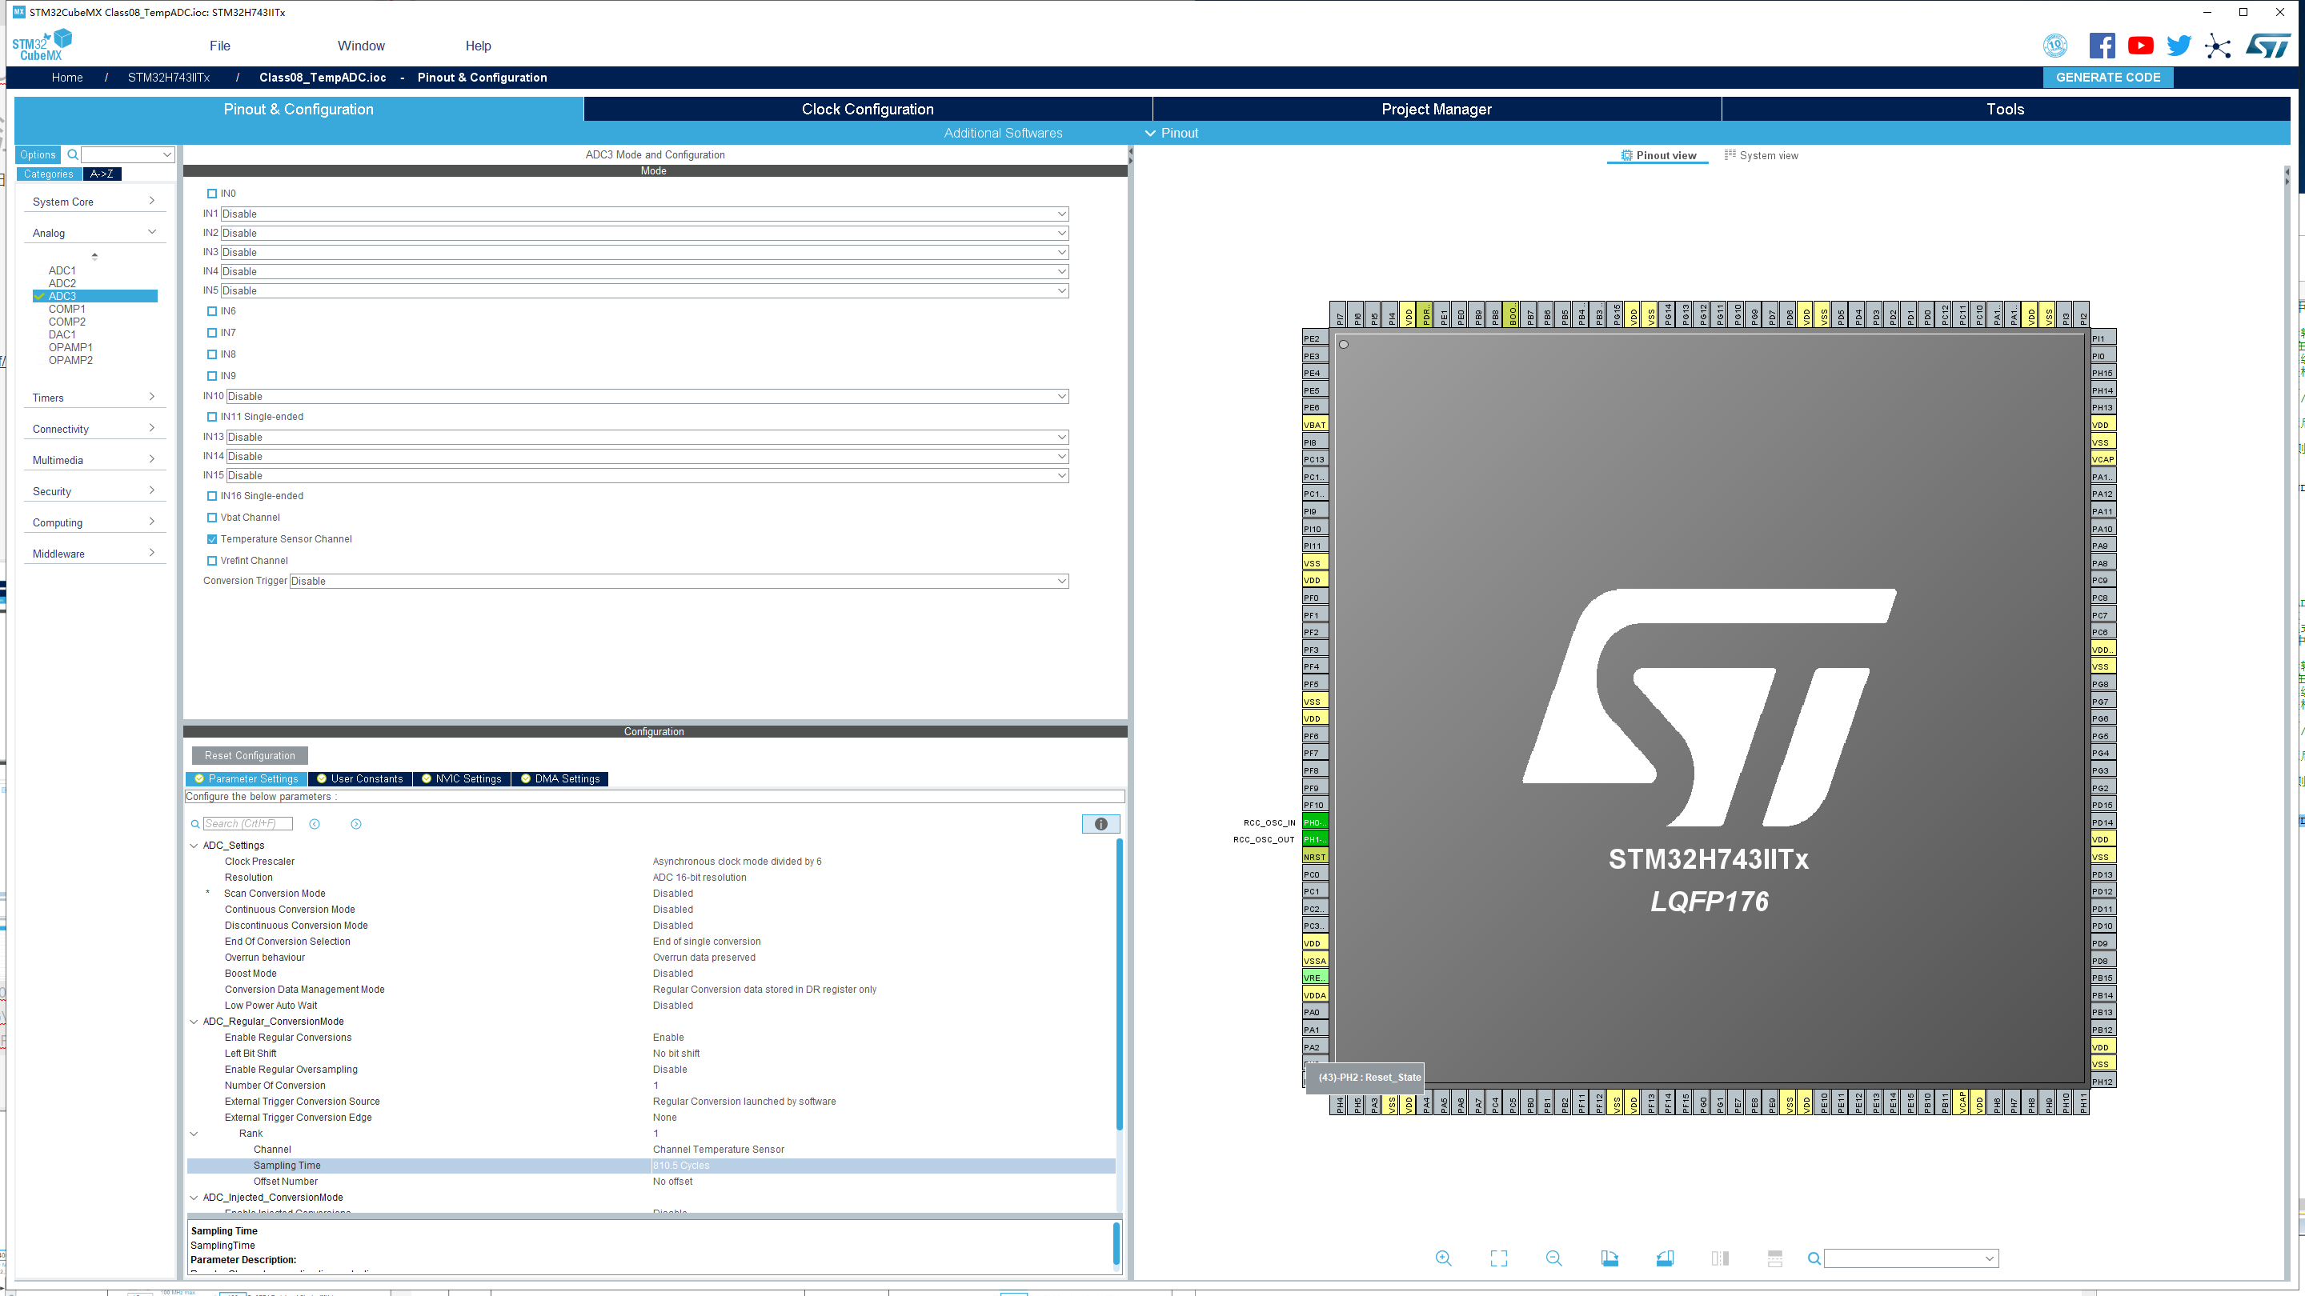Rotate the chip view clockwise

1609,1258
